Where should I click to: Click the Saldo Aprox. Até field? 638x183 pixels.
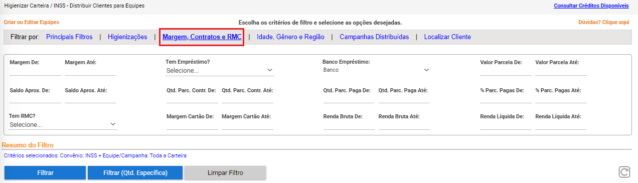(x=90, y=99)
